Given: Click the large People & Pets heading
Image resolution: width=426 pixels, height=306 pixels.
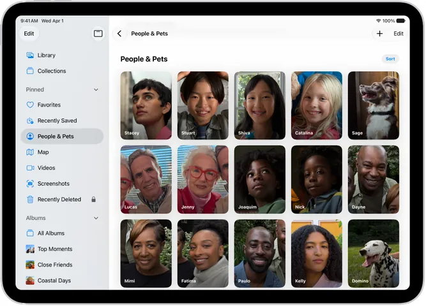Looking at the screenshot, I should [x=144, y=59].
